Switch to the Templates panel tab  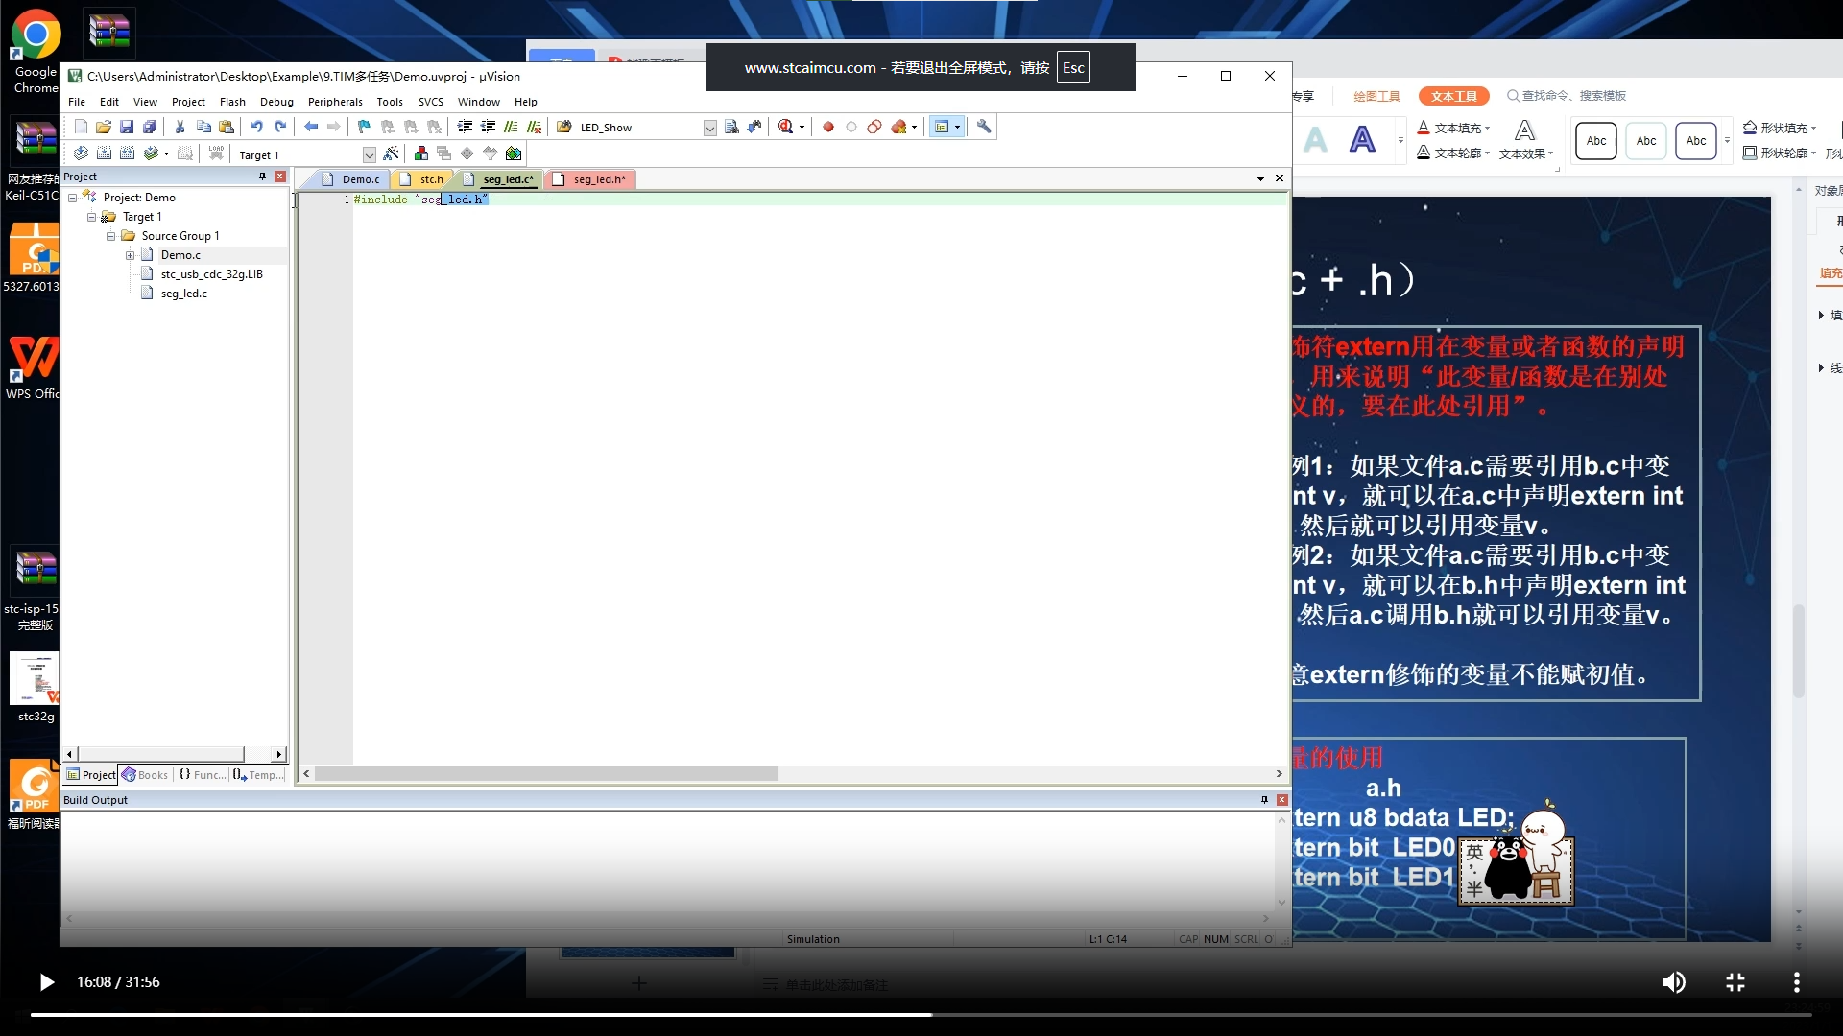pos(259,775)
